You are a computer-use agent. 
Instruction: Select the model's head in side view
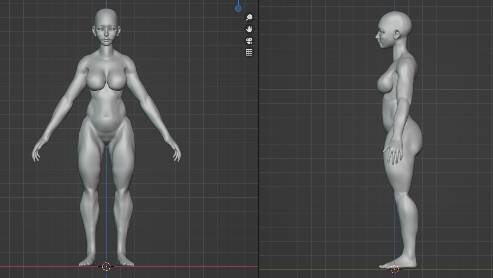(397, 25)
